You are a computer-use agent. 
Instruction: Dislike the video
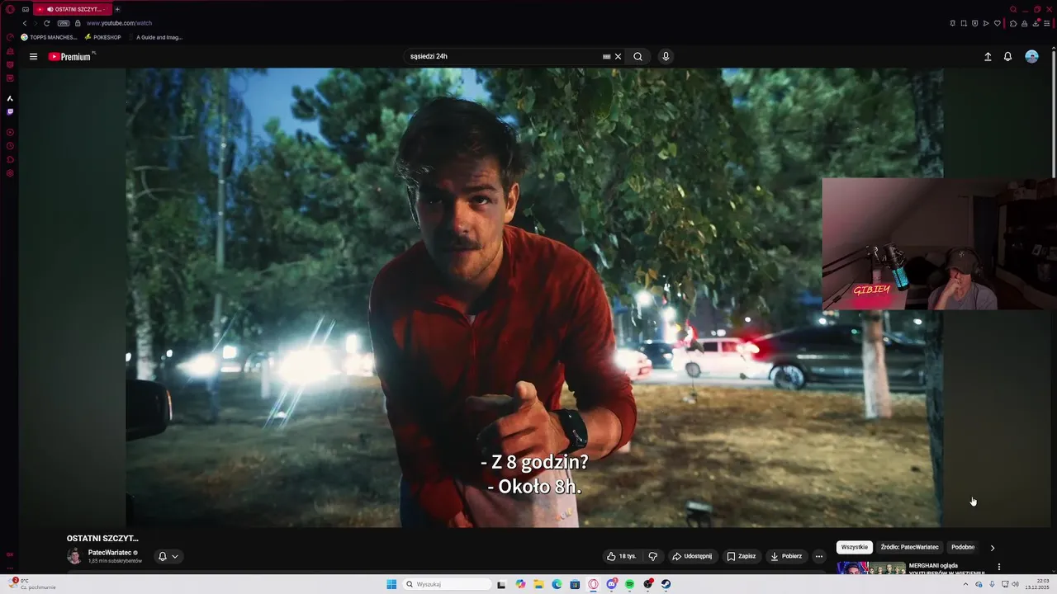click(x=652, y=556)
